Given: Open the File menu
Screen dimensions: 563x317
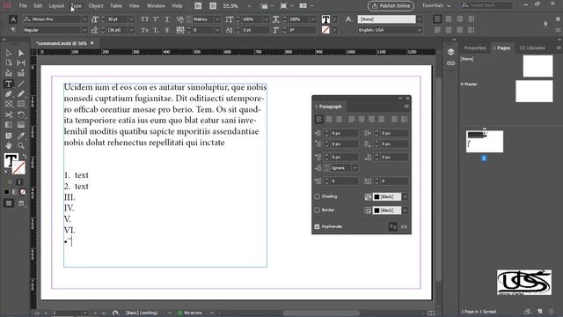Looking at the screenshot, I should point(23,6).
